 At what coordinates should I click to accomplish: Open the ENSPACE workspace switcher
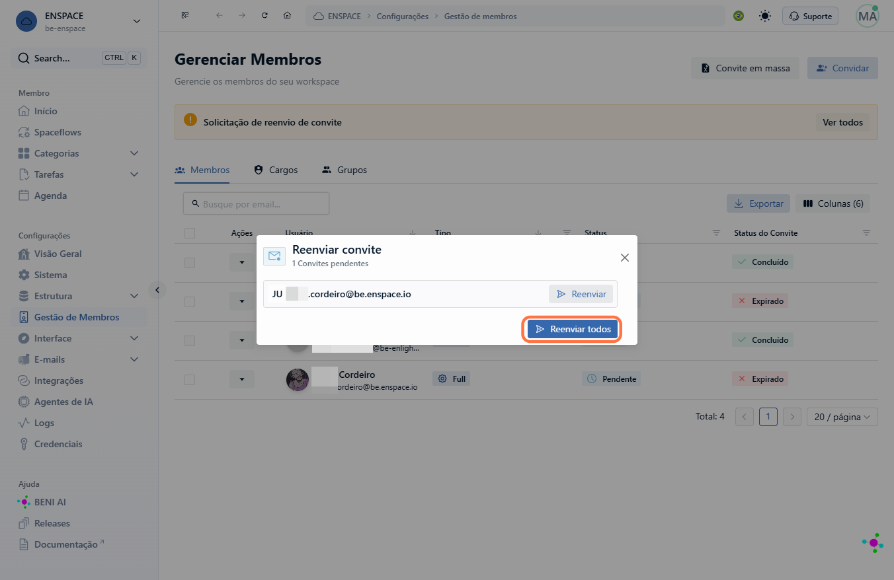point(79,21)
